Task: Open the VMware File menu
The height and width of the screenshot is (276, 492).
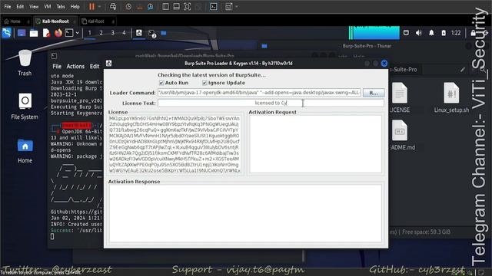Action: (8, 7)
